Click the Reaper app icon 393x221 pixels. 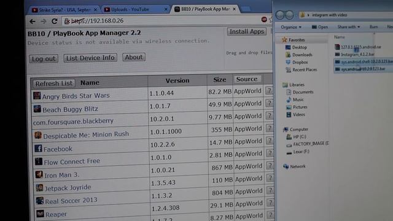[40, 214]
